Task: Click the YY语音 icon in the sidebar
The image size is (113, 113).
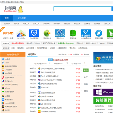Action: coord(3,96)
